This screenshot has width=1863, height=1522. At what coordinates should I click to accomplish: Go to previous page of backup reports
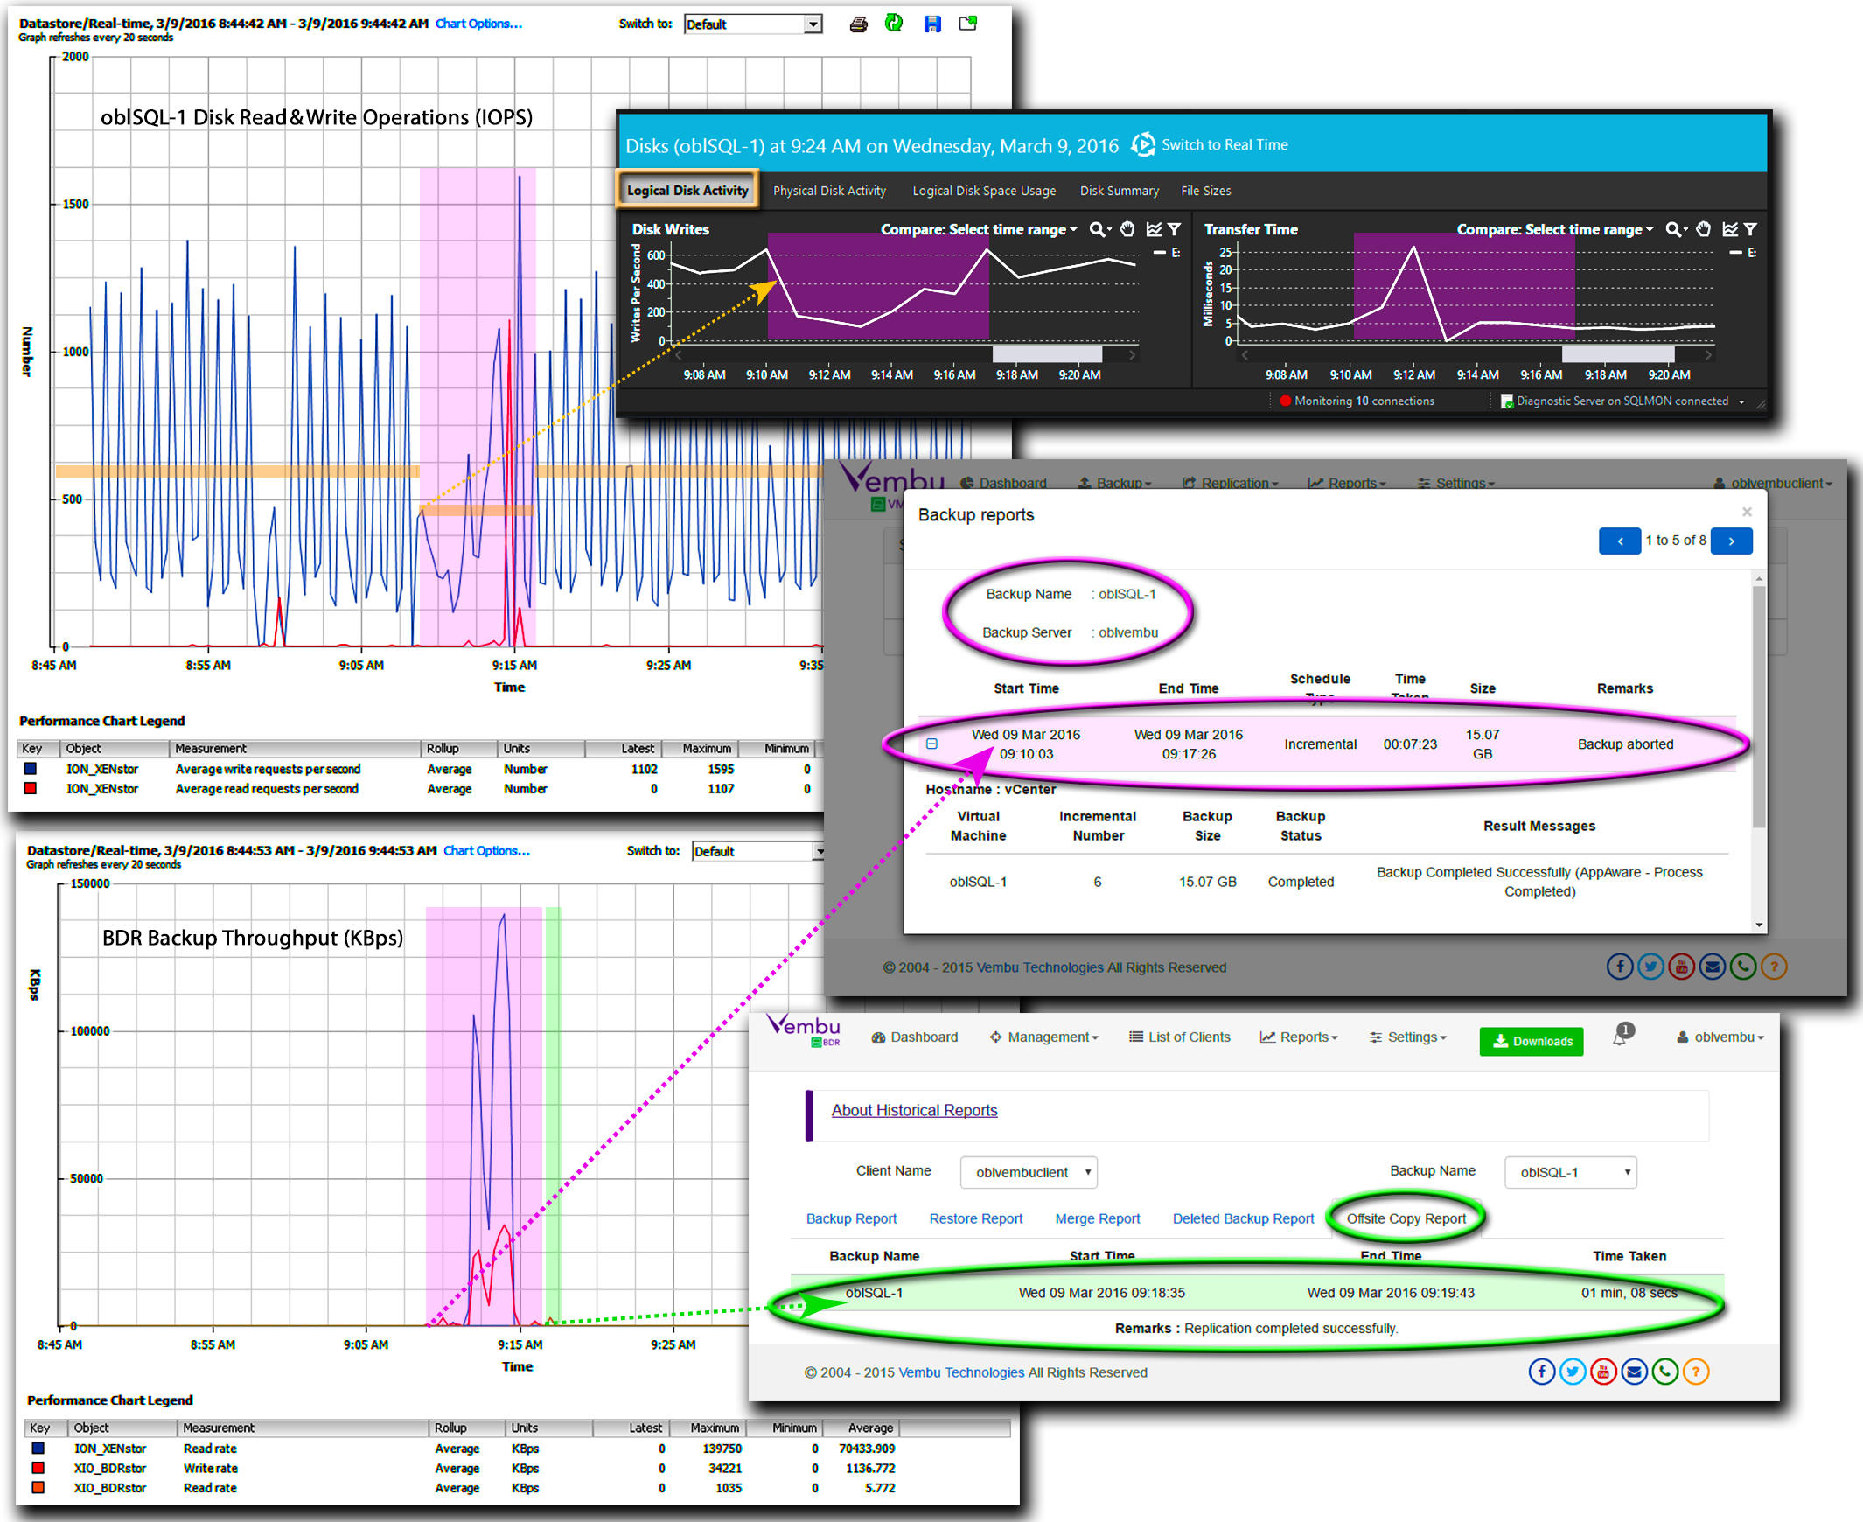tap(1619, 541)
